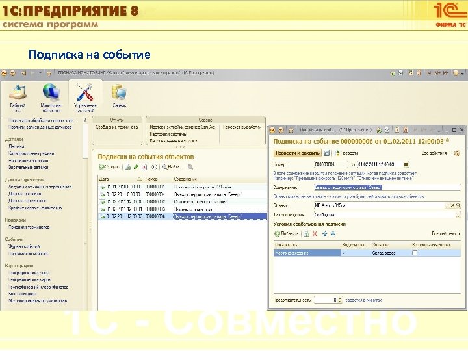Viewport: 468px width, 351px height.
Task: Open the Управление сервером tools icon
Action: [85, 92]
